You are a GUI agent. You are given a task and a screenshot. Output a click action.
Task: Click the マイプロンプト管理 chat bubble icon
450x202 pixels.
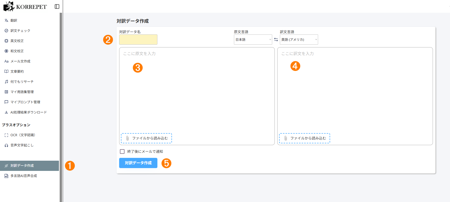(6, 102)
